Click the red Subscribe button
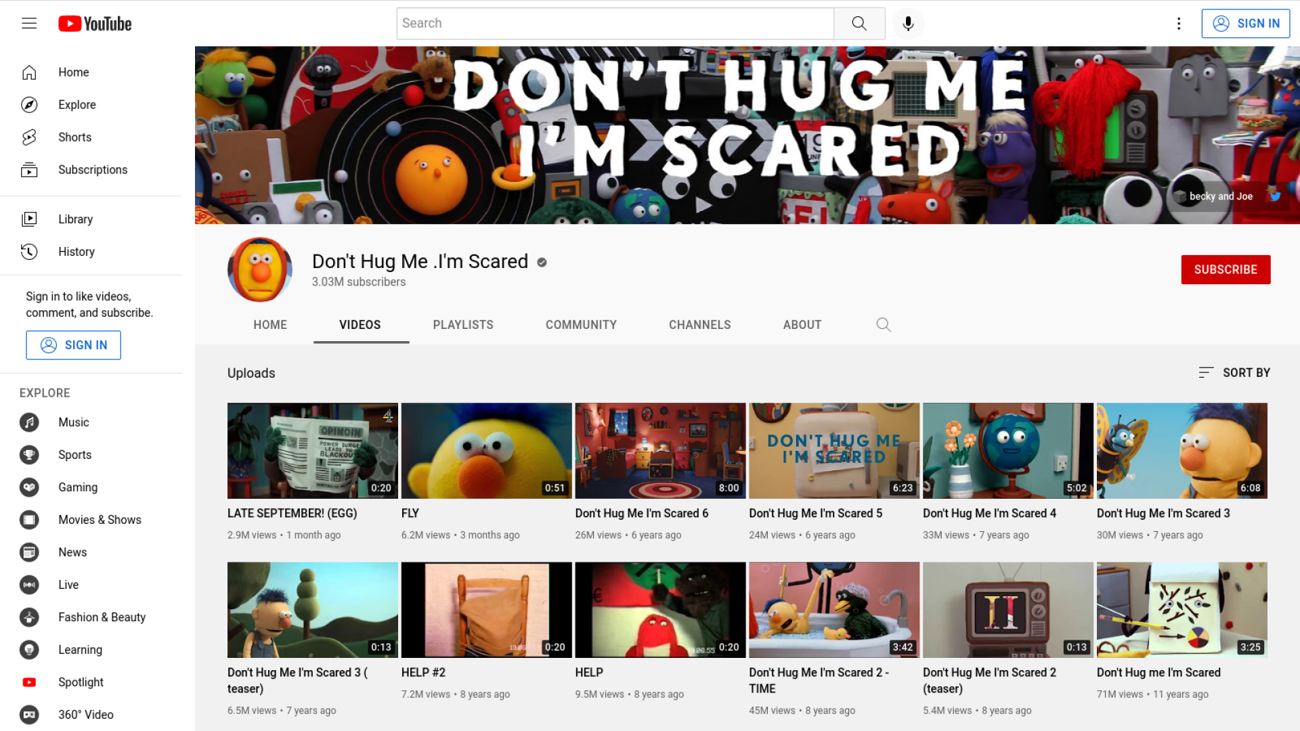The width and height of the screenshot is (1300, 731). coord(1226,269)
